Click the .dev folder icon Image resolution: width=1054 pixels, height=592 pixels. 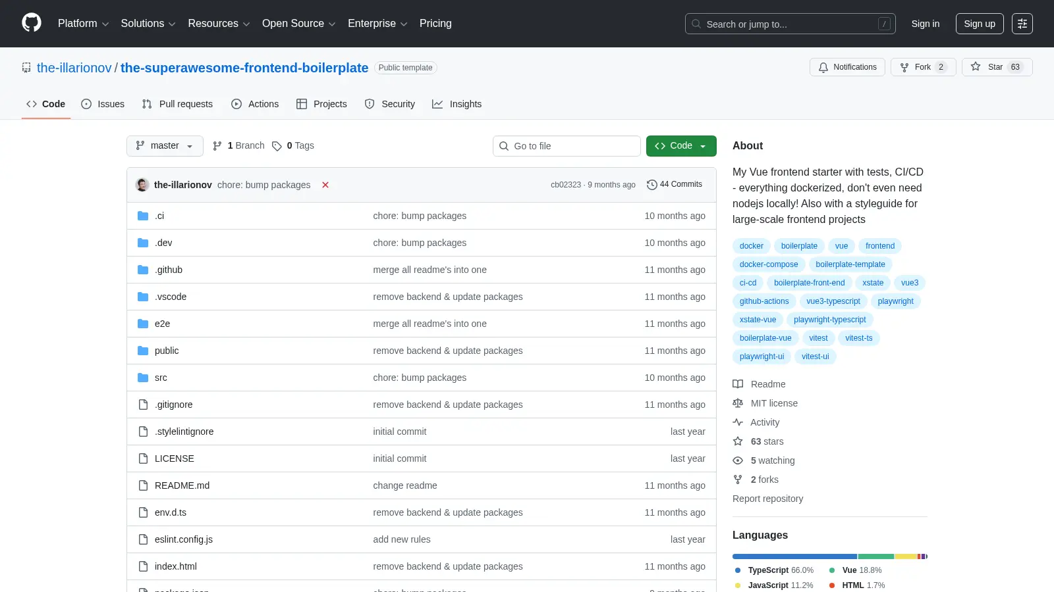tap(143, 243)
